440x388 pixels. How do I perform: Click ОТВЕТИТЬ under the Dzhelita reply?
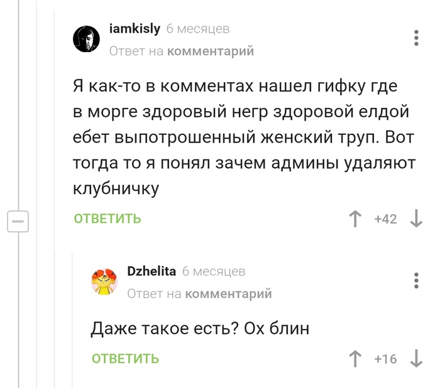click(x=125, y=359)
